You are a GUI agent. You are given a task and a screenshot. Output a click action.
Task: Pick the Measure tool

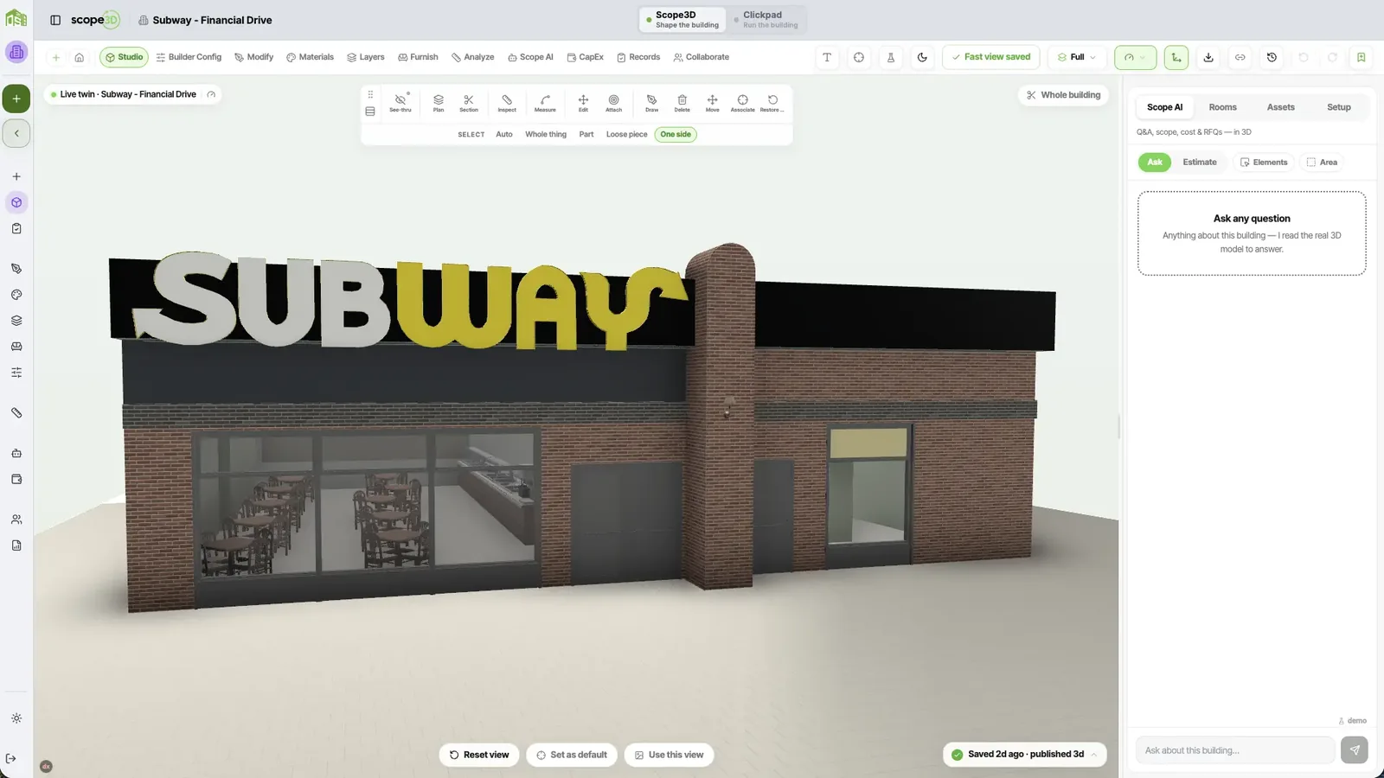(545, 103)
